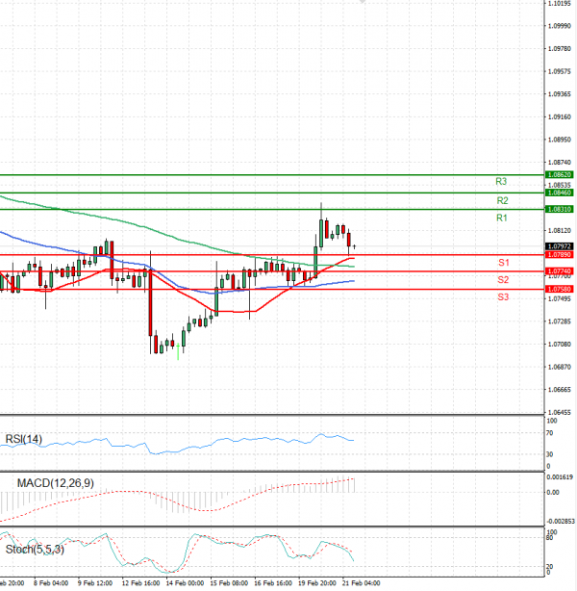Select the green 1.08460 price tag
Image resolution: width=577 pixels, height=591 pixels.
[x=560, y=193]
